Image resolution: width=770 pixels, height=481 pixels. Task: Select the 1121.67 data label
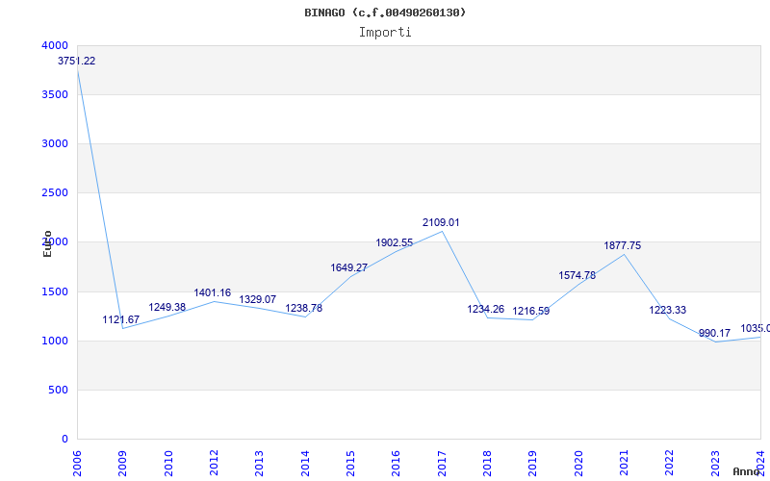coord(121,320)
